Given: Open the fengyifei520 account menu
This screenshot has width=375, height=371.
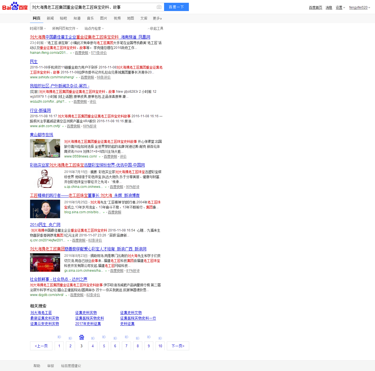Looking at the screenshot, I should [x=360, y=7].
